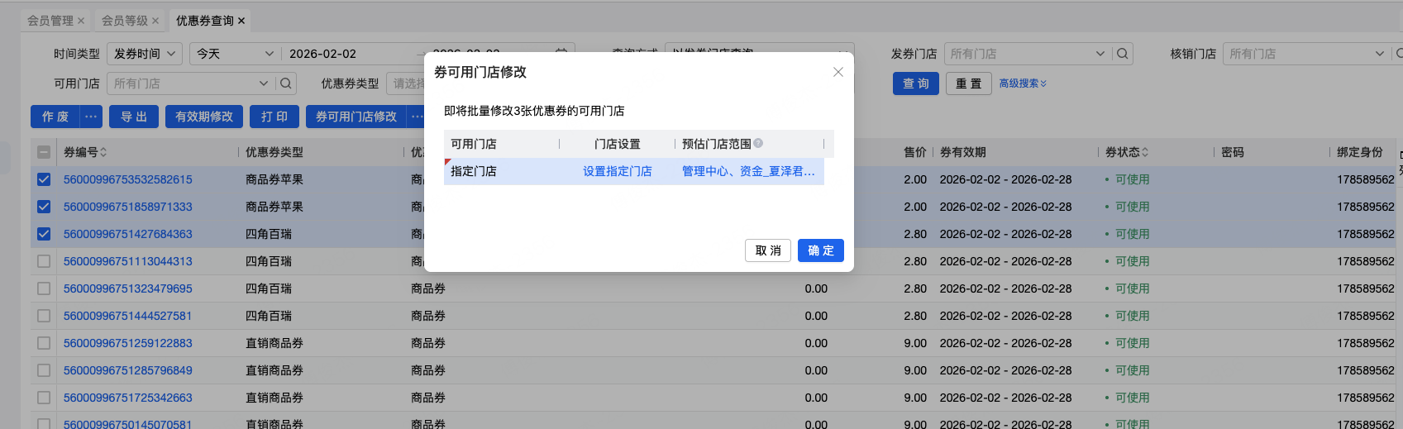1403x429 pixels.
Task: Cancel dialog with 取消 button
Action: click(768, 250)
